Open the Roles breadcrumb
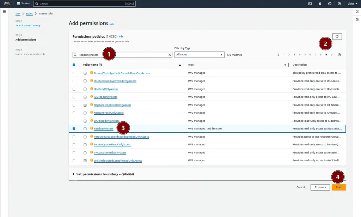 pos(29,14)
